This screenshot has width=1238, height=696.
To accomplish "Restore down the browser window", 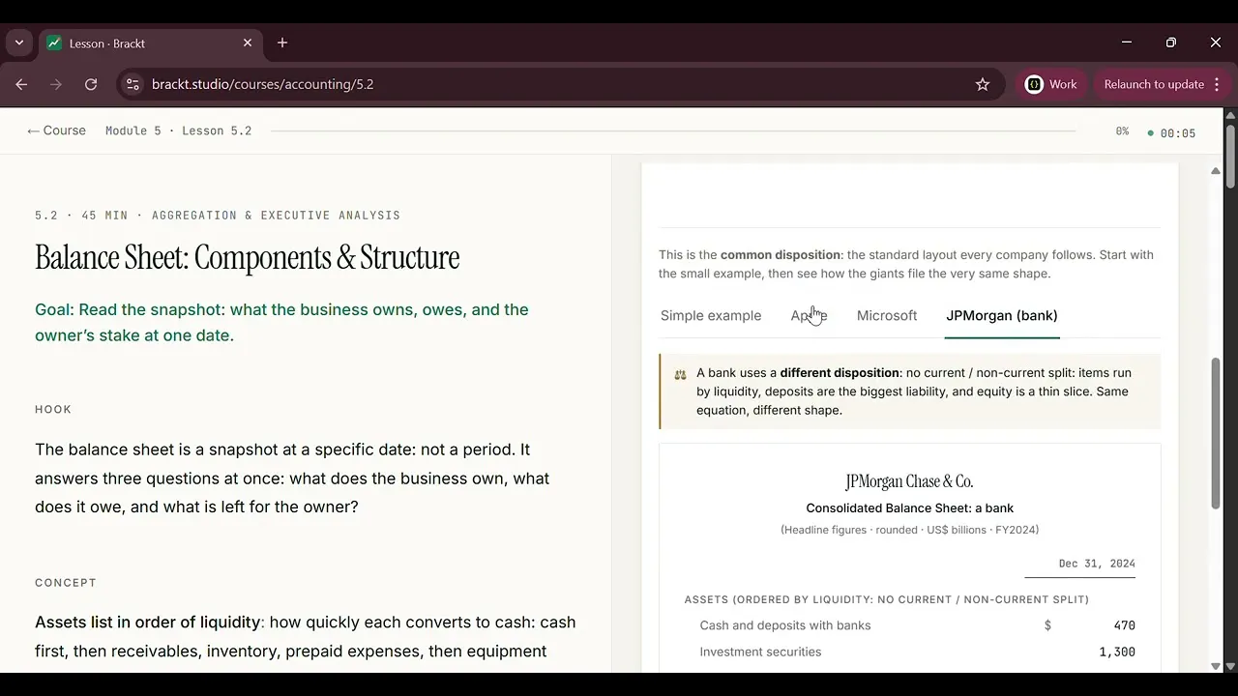I will [1171, 43].
